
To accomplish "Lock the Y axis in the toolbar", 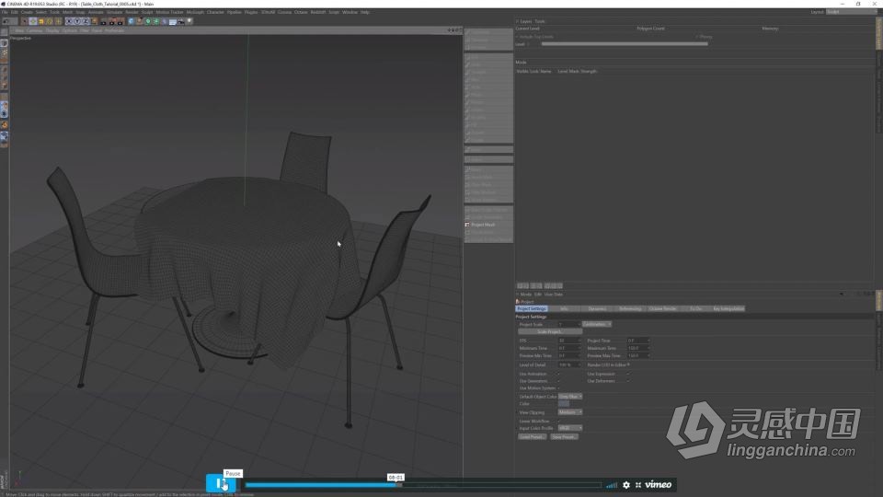I will pyautogui.click(x=77, y=21).
